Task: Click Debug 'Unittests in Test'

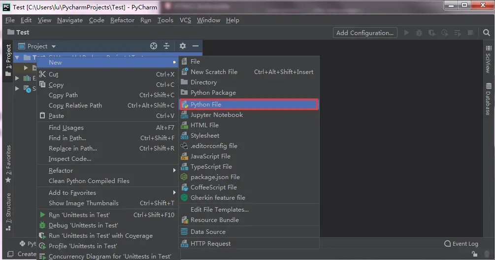Action: (x=107, y=225)
